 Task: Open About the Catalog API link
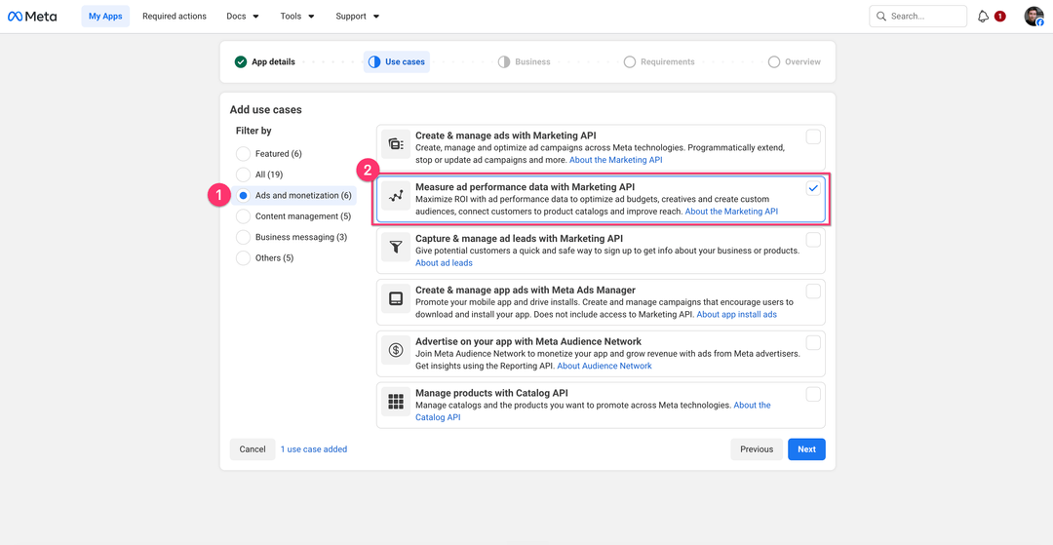[x=752, y=406]
